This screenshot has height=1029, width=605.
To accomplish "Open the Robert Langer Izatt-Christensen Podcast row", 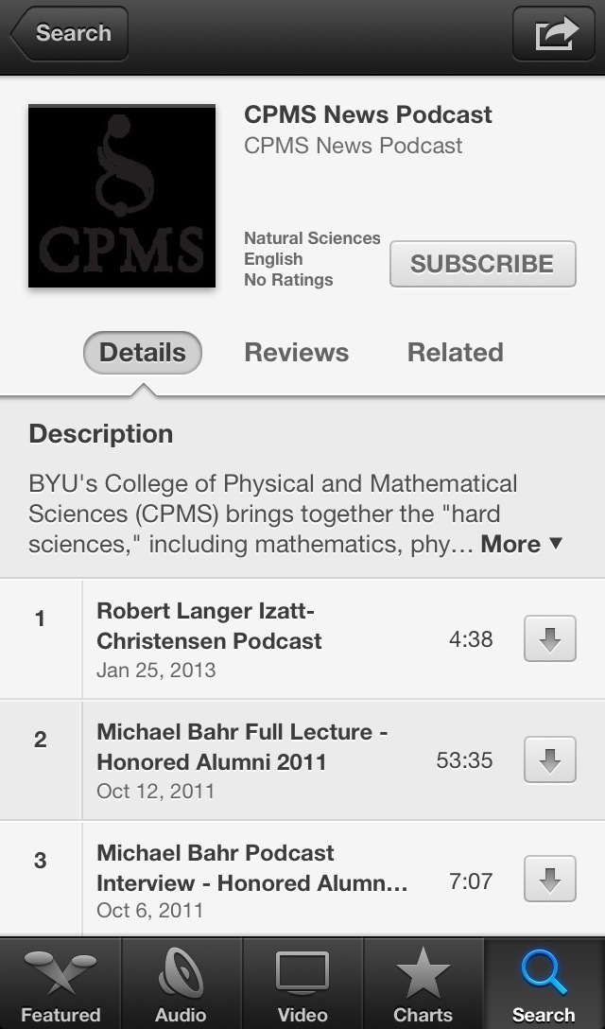I will [x=302, y=638].
